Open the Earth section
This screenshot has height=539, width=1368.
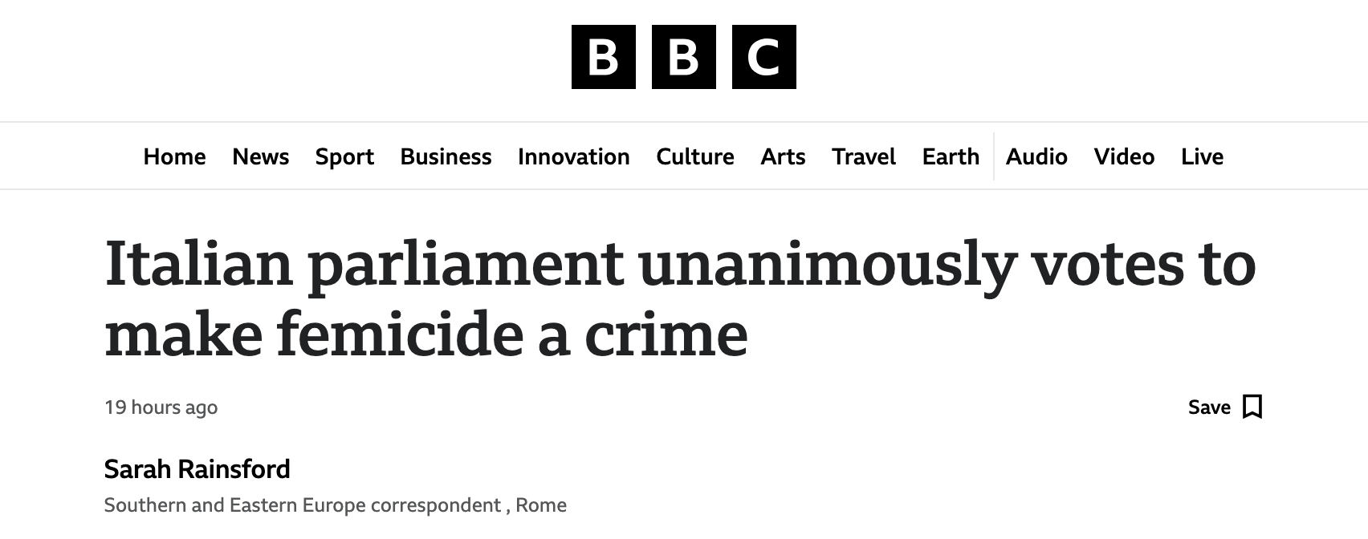pyautogui.click(x=951, y=156)
